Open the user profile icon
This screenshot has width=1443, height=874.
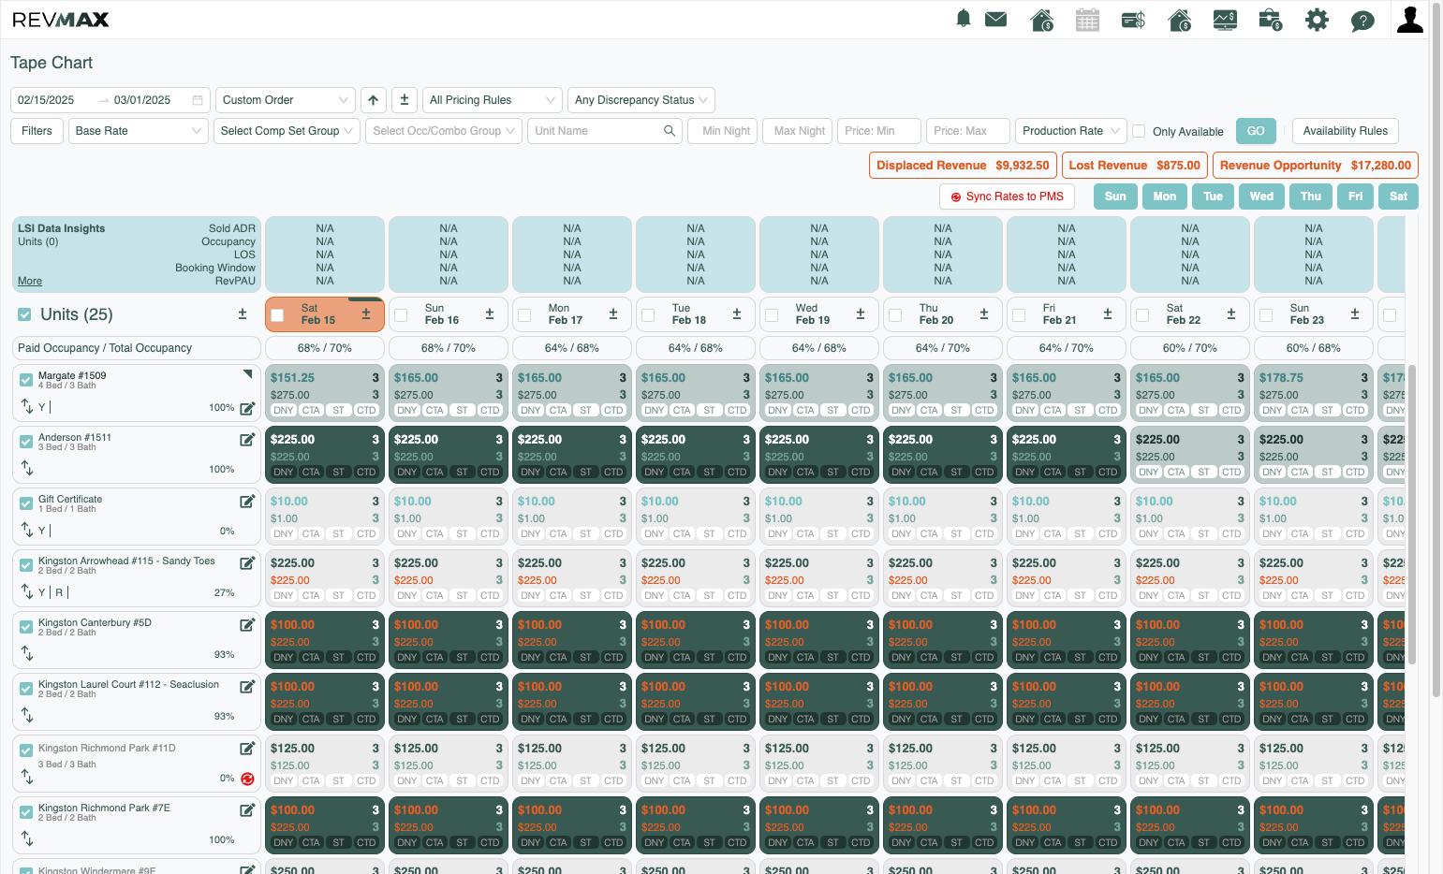(x=1409, y=19)
